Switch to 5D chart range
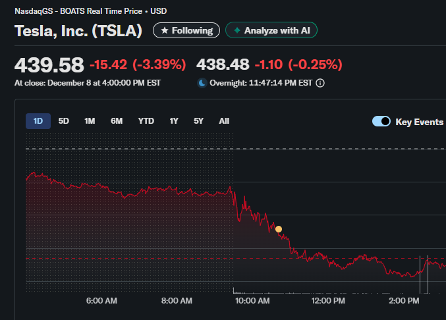446x320 pixels. point(64,121)
